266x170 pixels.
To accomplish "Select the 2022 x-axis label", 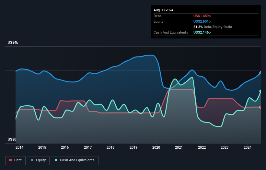I will click(x=202, y=147).
